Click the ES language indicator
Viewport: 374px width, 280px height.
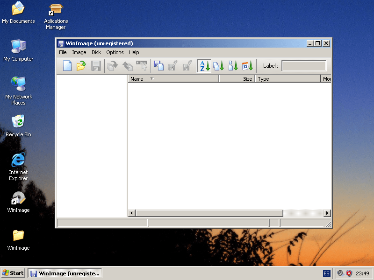coord(326,273)
